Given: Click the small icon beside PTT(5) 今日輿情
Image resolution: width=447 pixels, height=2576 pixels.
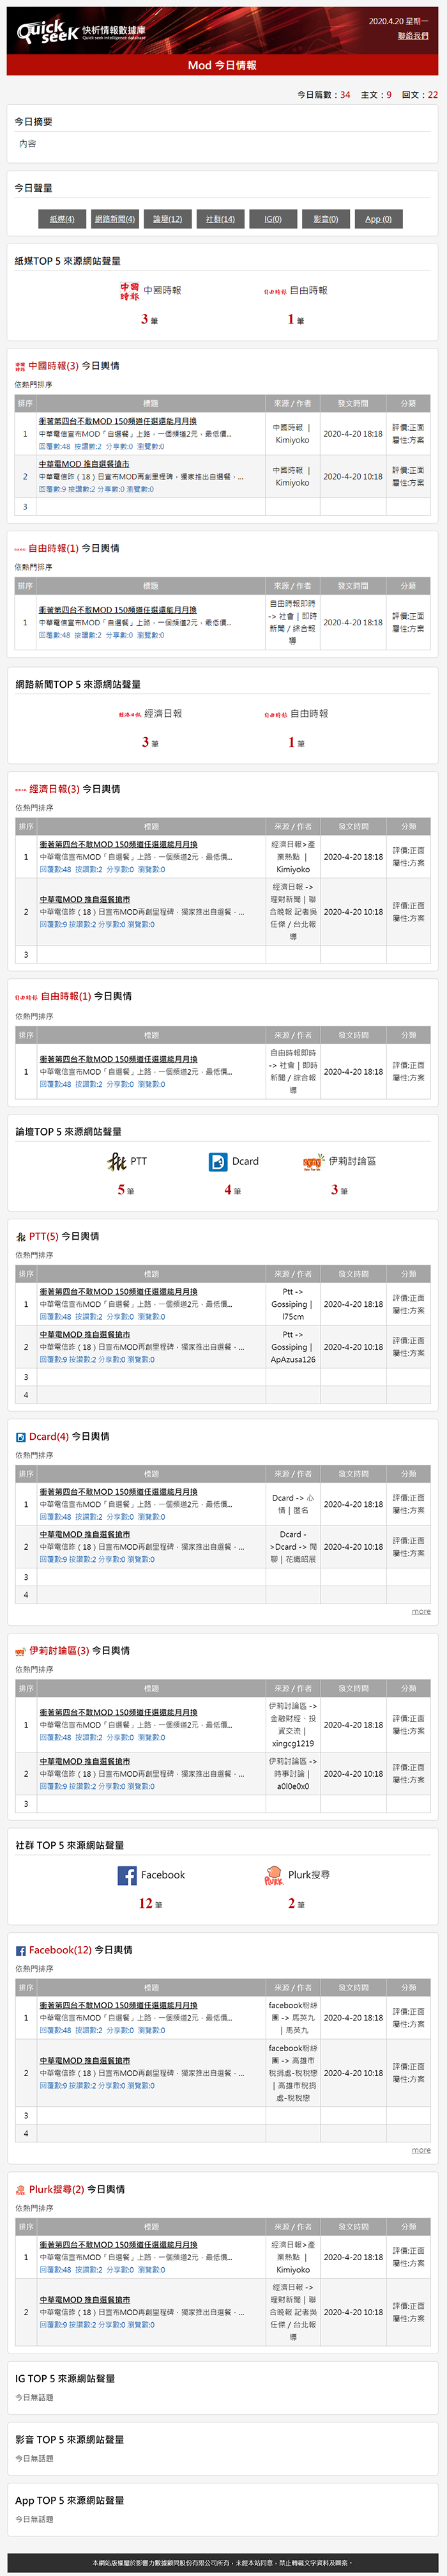Looking at the screenshot, I should (21, 1237).
